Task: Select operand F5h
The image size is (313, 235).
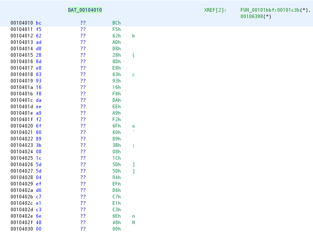Action: 116,29
